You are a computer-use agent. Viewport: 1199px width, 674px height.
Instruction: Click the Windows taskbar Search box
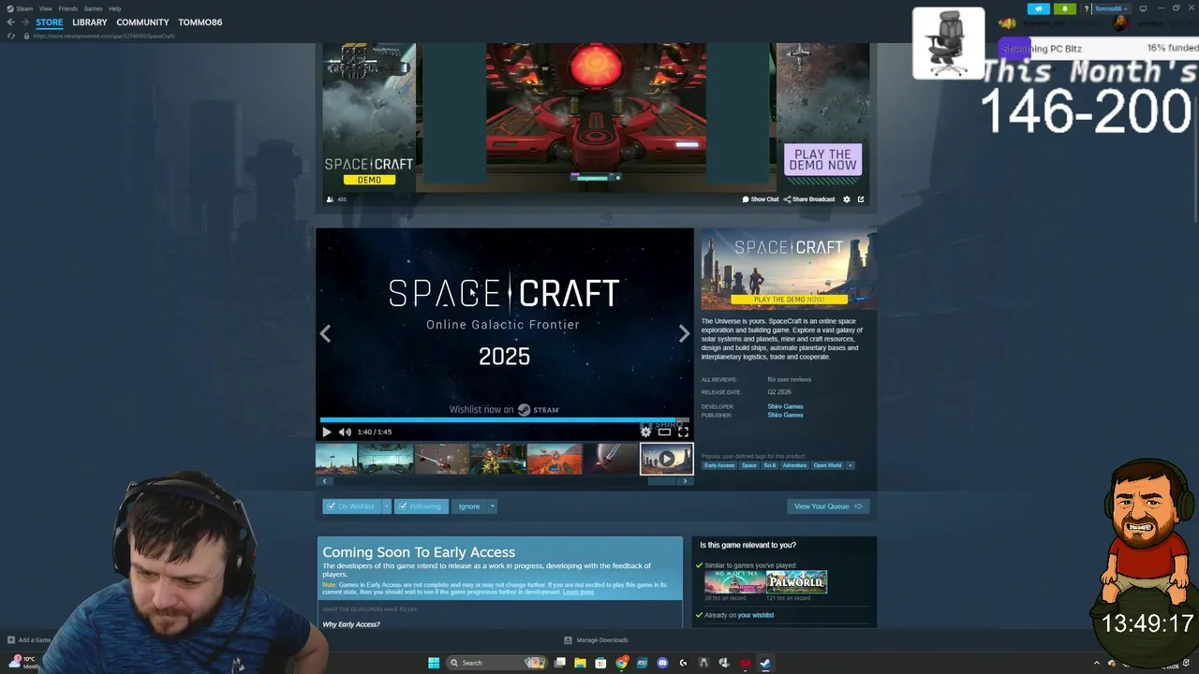click(497, 663)
